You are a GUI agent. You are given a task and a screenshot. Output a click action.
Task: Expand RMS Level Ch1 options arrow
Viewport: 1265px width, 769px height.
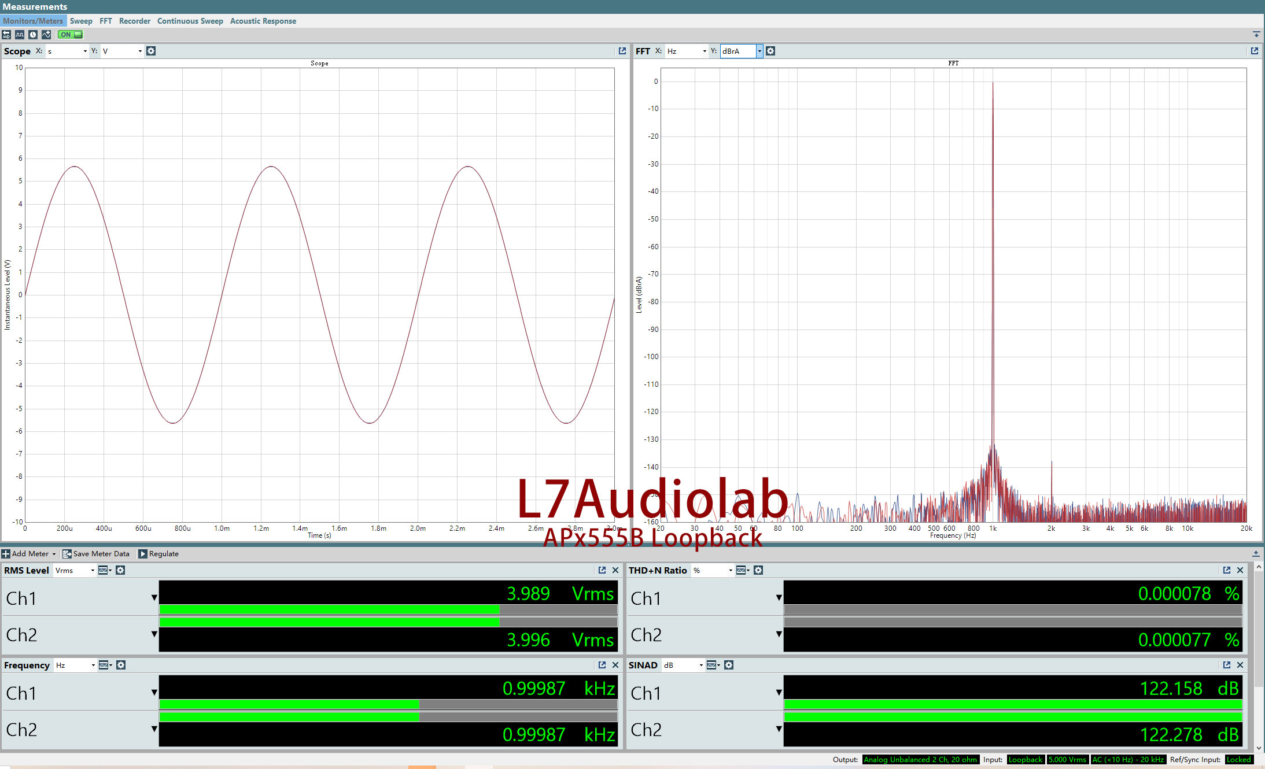pos(154,598)
